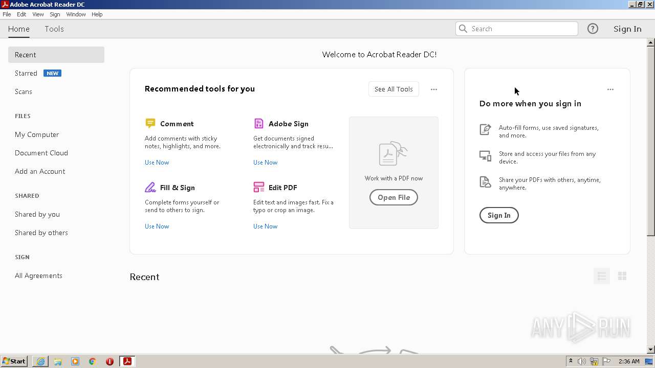Image resolution: width=655 pixels, height=368 pixels.
Task: Click the share PDFs cloud icon
Action: (x=485, y=181)
